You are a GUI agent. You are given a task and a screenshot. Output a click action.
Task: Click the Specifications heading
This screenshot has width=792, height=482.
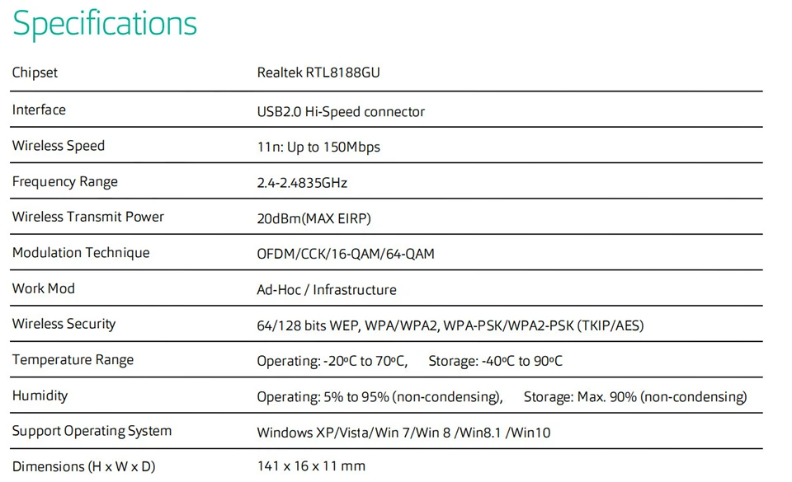coord(105,23)
